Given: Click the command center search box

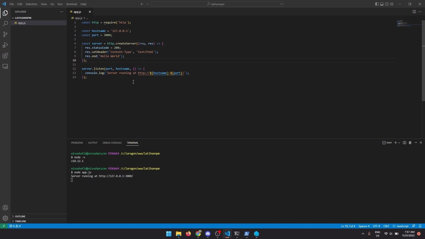Looking at the screenshot, I should 217,4.
